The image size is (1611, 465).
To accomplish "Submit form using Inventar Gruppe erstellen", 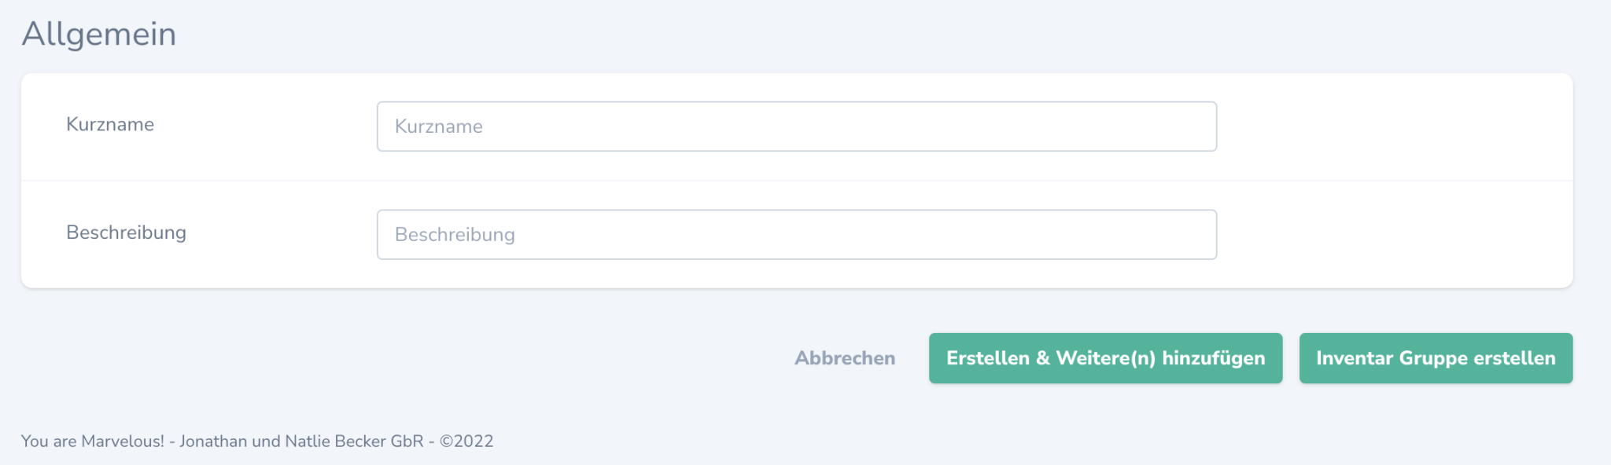I will click(x=1436, y=357).
